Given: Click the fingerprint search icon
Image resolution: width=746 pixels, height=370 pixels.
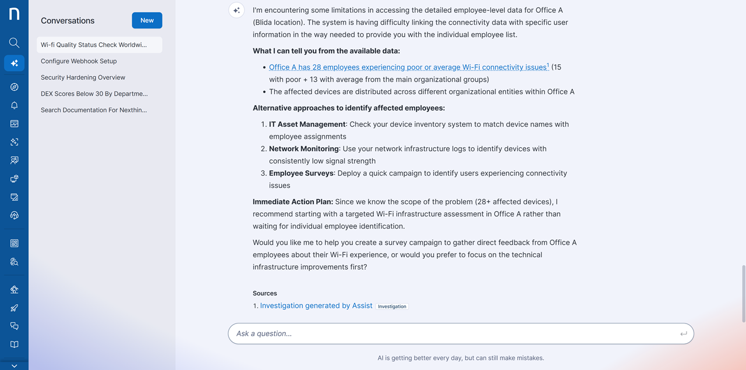Looking at the screenshot, I should (x=14, y=262).
